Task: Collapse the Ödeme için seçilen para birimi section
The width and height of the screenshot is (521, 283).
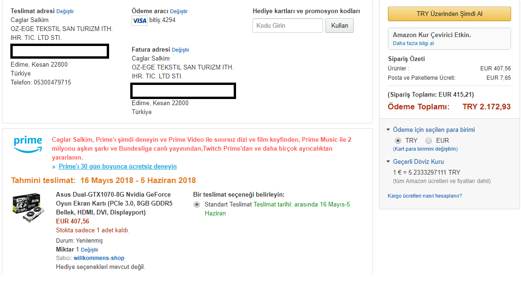Action: pos(388,130)
